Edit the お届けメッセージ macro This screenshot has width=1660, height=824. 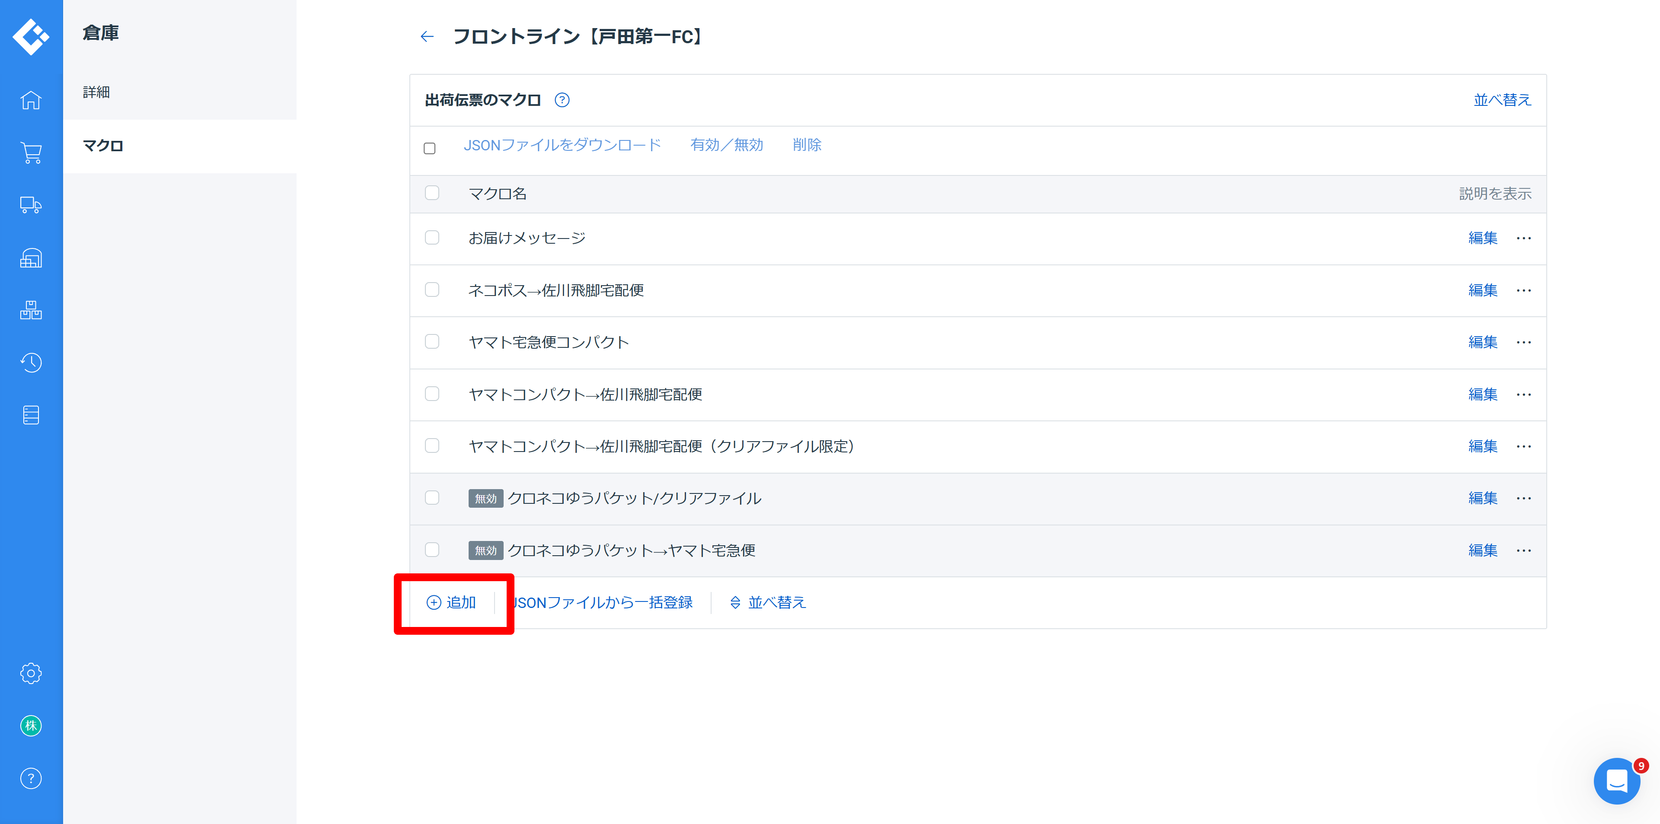pyautogui.click(x=1483, y=239)
